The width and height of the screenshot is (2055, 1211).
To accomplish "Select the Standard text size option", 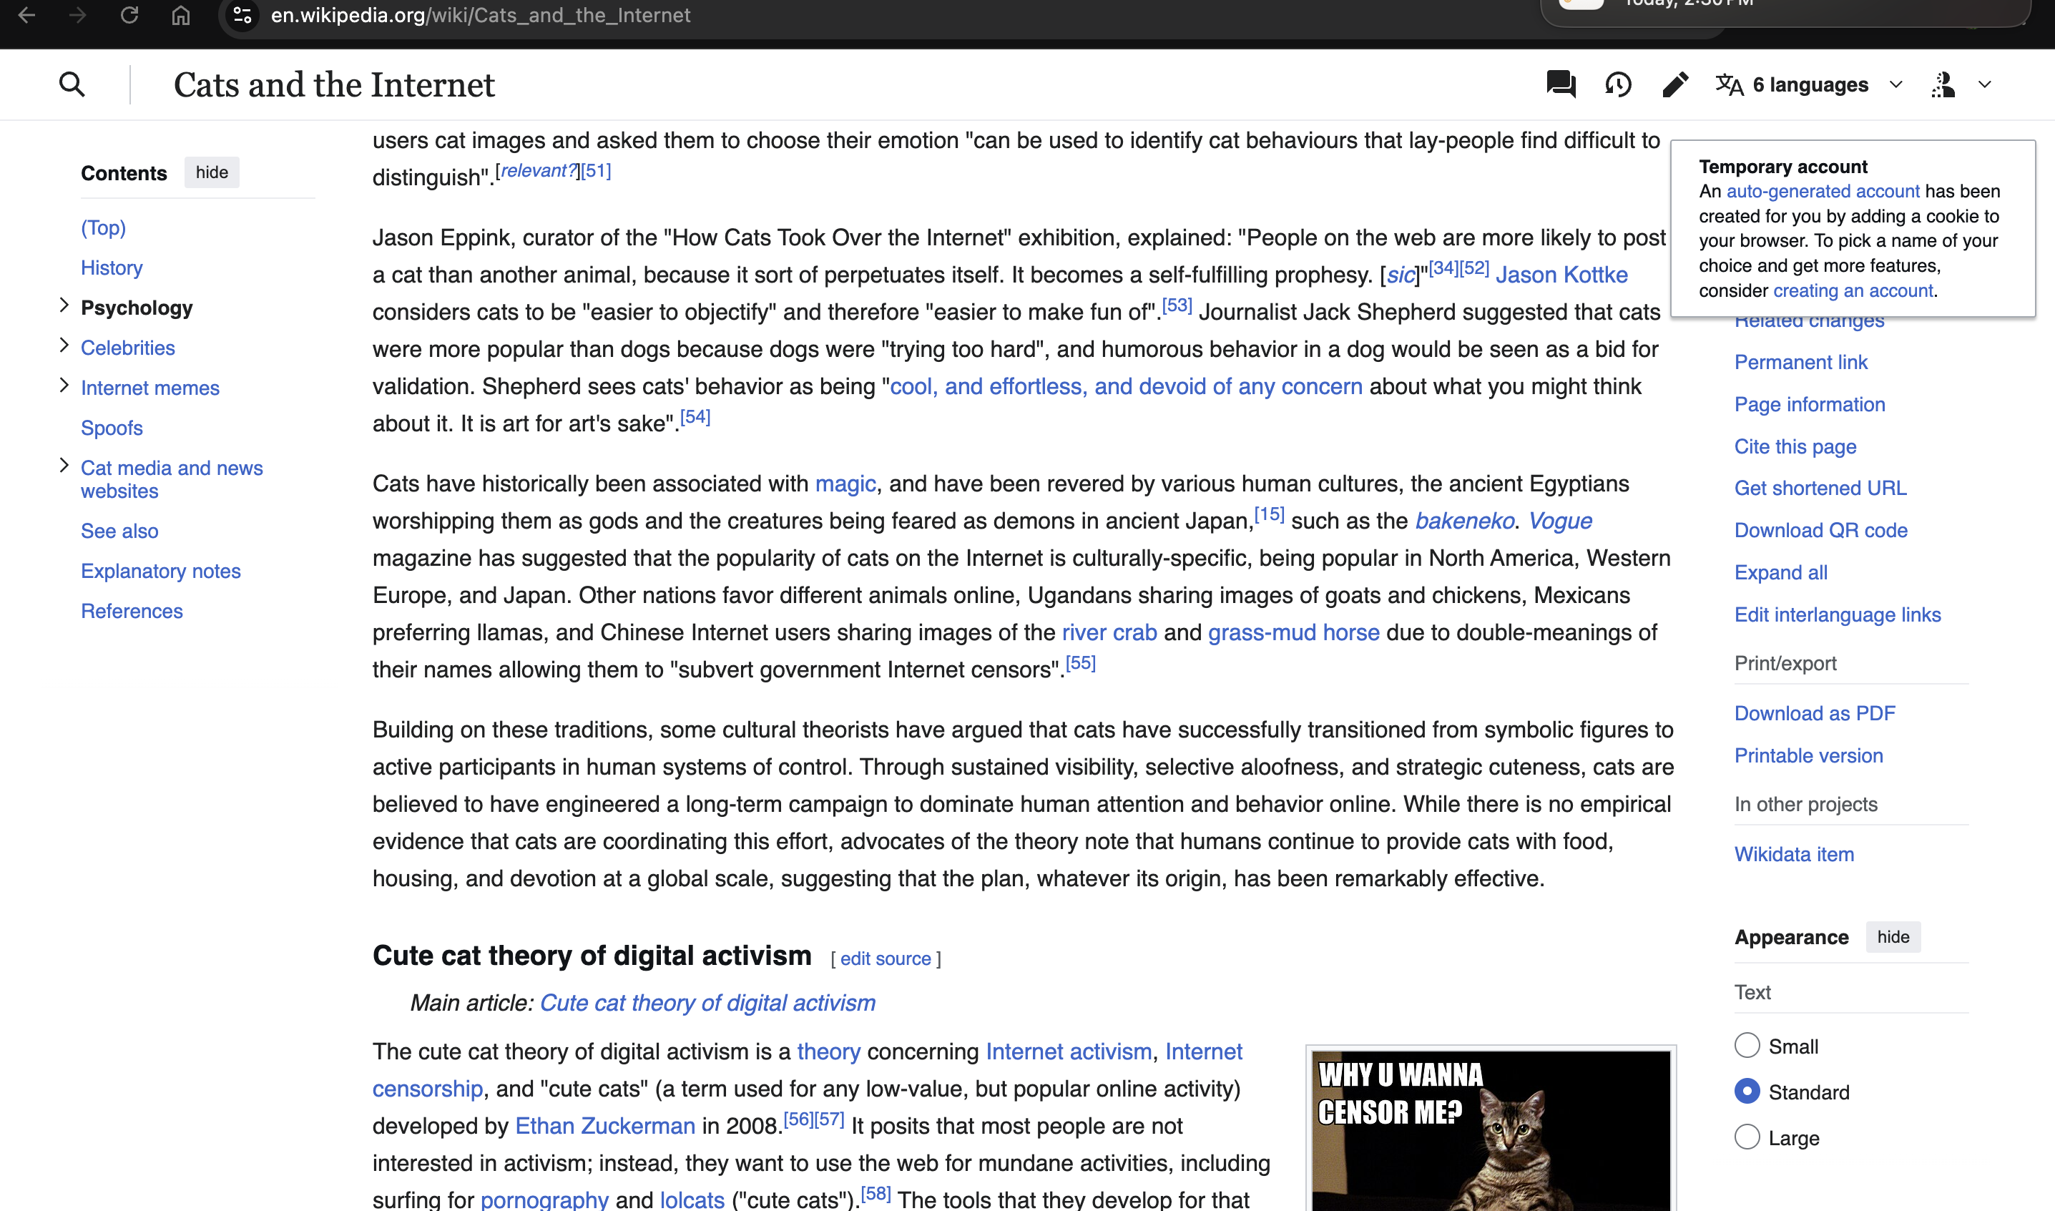I will click(1747, 1091).
